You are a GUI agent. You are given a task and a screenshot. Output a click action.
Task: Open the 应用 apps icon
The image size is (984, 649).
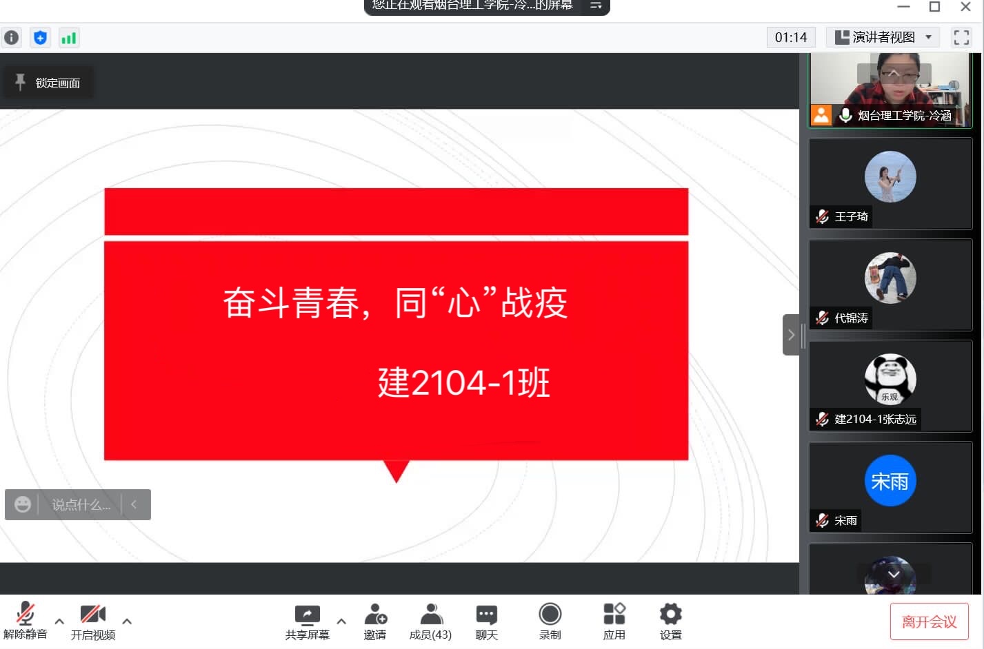tap(614, 621)
